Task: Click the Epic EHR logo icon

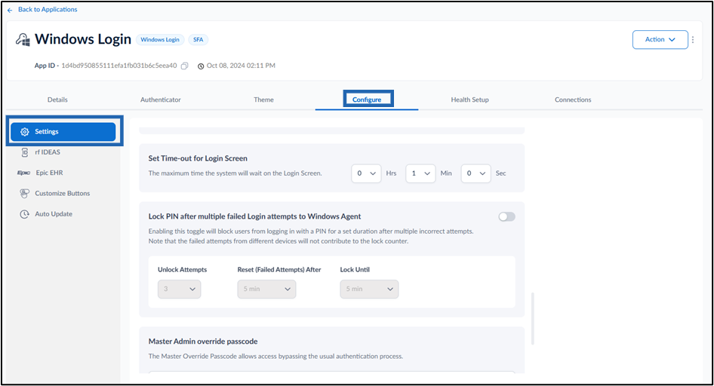Action: coord(23,173)
